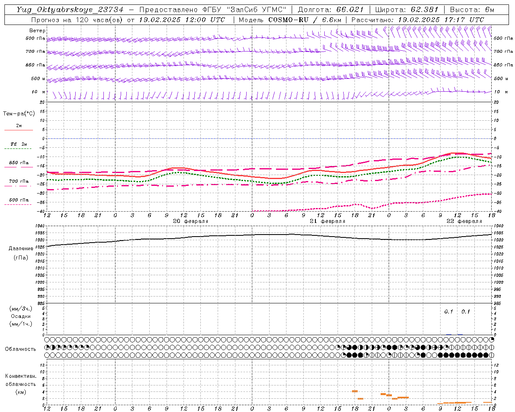Click the Конвективн. облачность label

[21, 380]
